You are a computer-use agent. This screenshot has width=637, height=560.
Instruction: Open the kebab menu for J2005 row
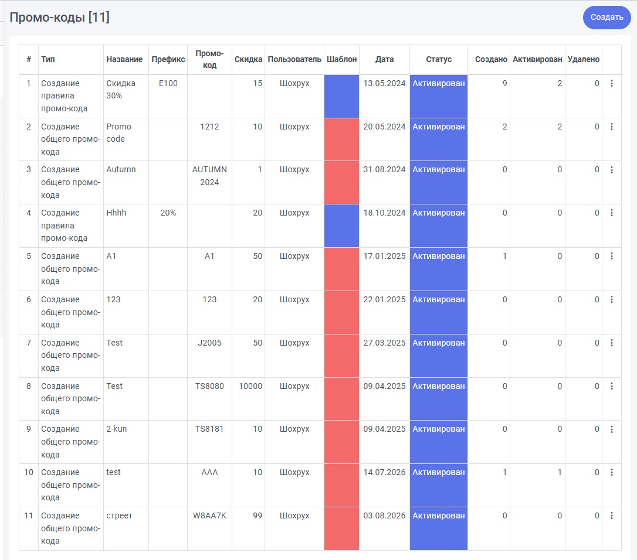pyautogui.click(x=611, y=343)
